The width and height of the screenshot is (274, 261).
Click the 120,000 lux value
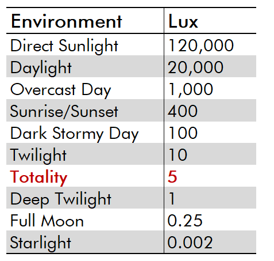coord(201,46)
